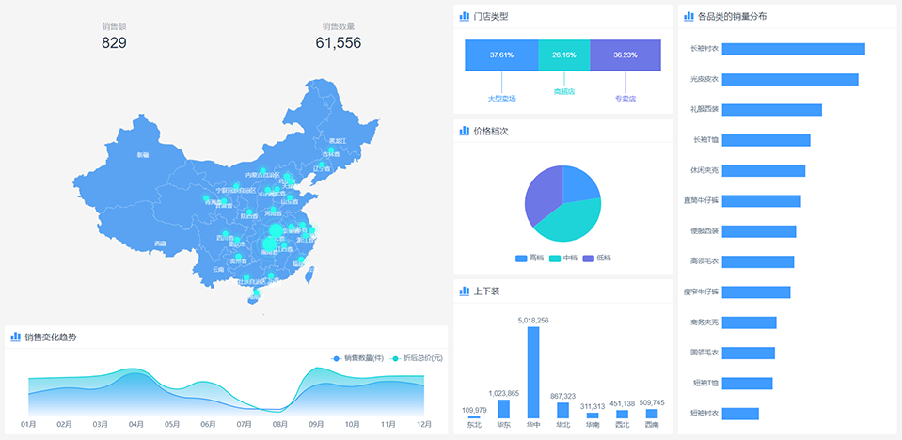Viewport: 902px width, 440px height.
Task: Click the chart icon beside 门店类型 title
Action: [464, 16]
